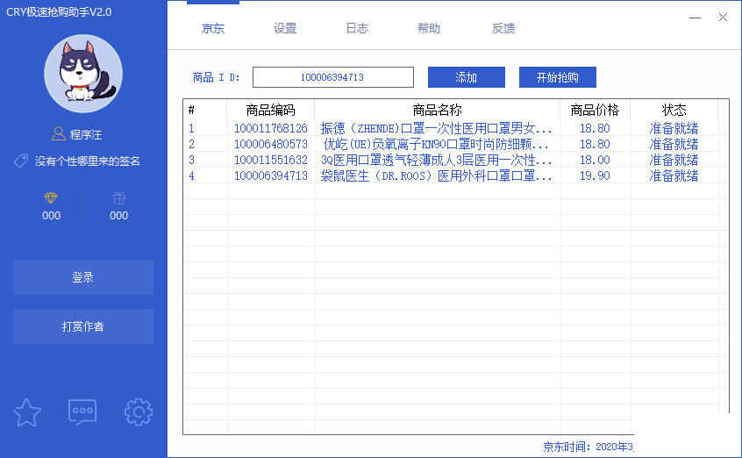Click the 京东时间 status text
742x458 pixels.
tap(589, 447)
